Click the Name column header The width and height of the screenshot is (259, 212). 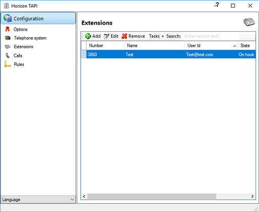(x=154, y=46)
